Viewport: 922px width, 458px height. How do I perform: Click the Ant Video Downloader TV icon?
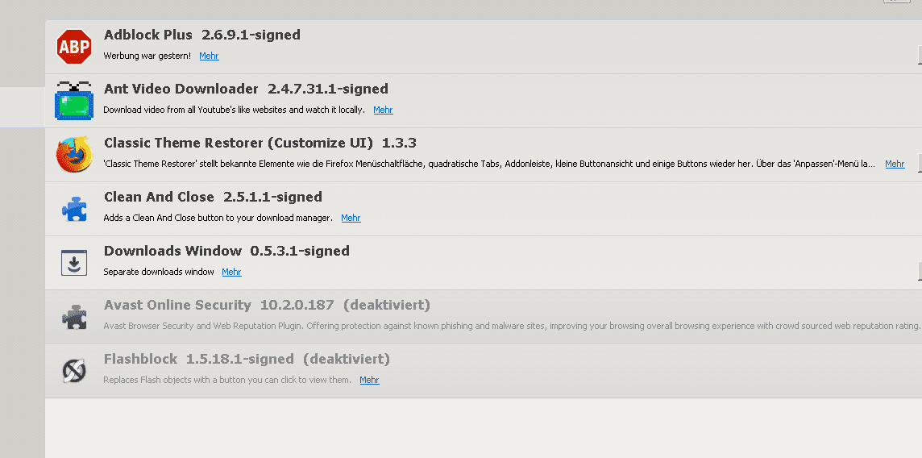tap(74, 101)
